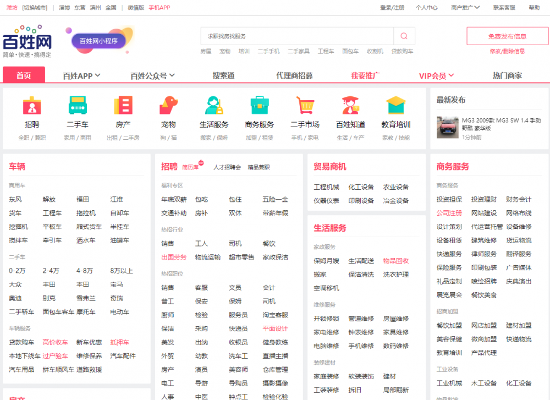Click the 物品回收 link
Image resolution: width=550 pixels, height=400 pixels.
(x=395, y=261)
